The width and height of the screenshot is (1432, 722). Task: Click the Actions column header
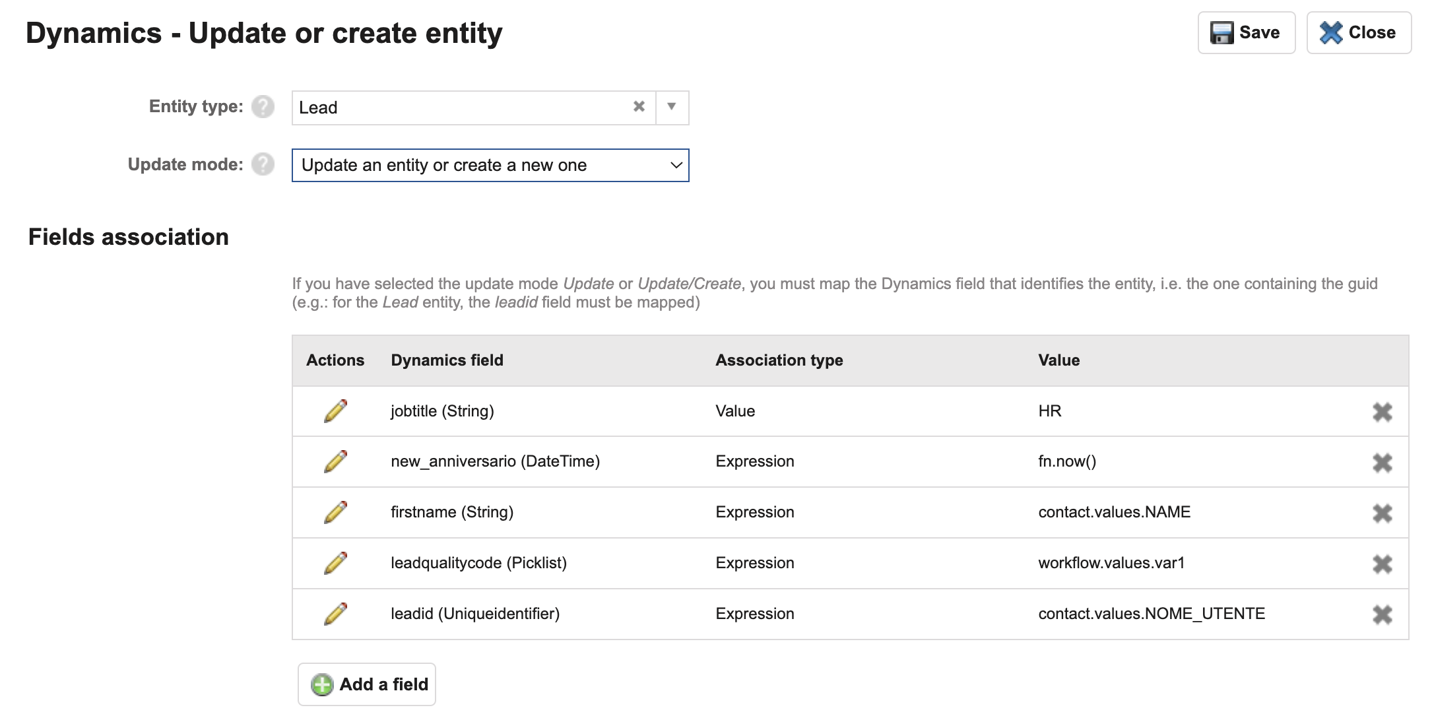[335, 360]
